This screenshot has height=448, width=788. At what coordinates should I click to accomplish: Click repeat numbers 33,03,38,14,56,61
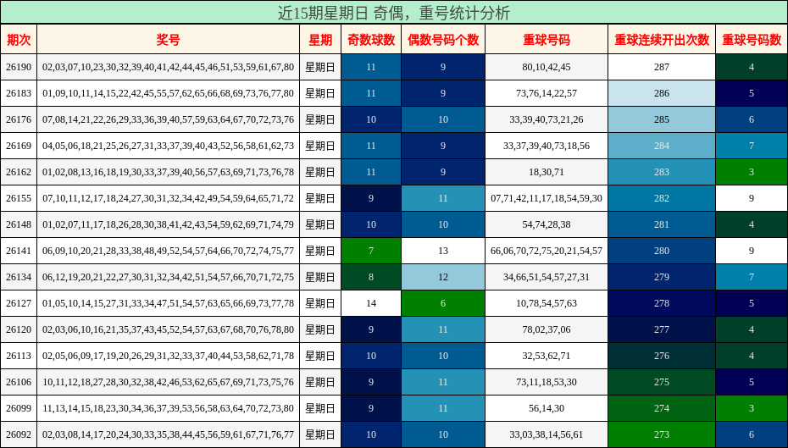547,434
